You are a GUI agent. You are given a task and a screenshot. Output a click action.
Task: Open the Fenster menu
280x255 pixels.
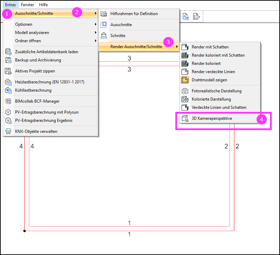27,5
